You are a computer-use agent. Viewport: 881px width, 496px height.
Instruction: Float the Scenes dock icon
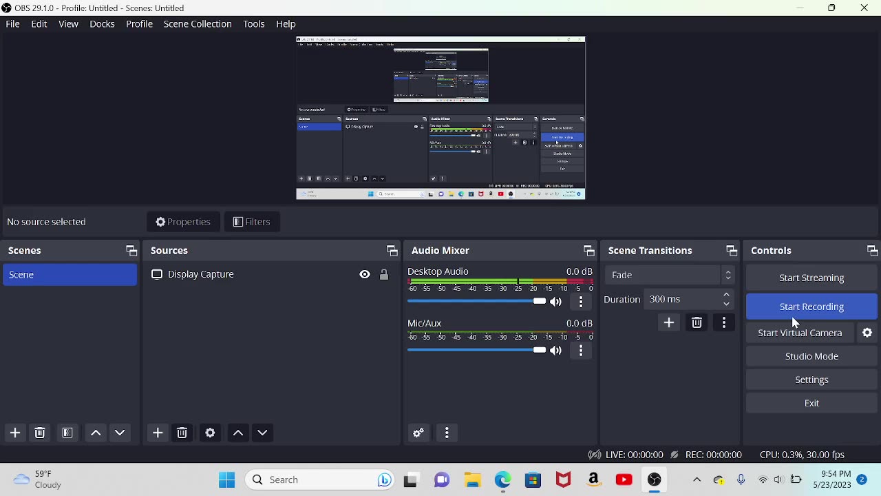(131, 251)
